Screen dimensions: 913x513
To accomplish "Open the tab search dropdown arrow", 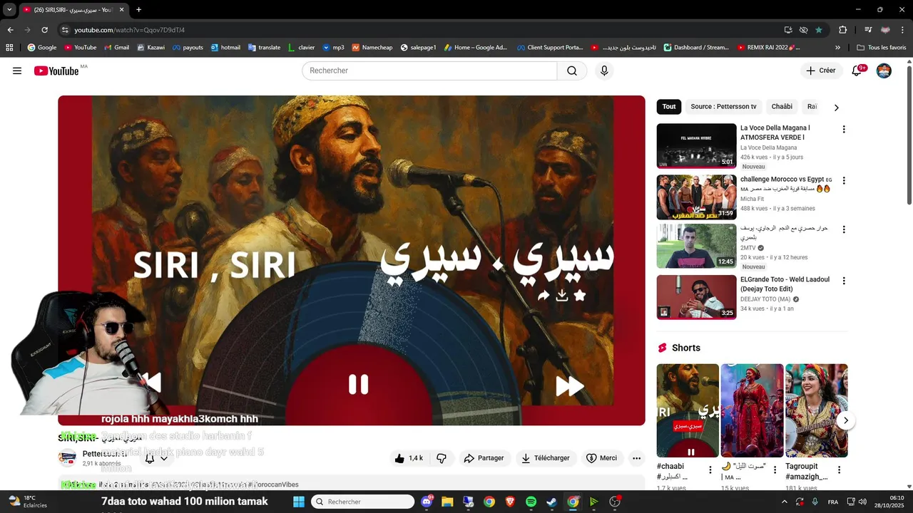I will point(9,10).
